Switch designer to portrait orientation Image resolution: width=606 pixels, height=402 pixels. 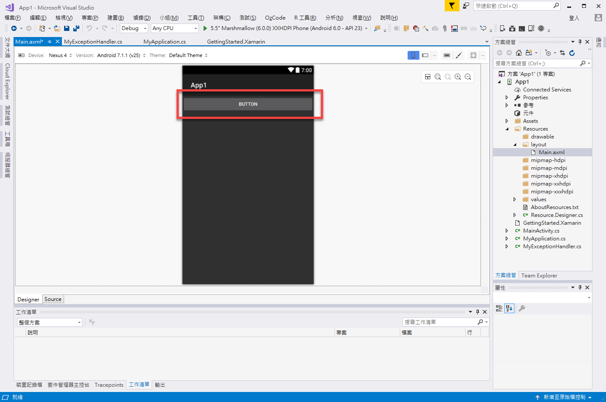pyautogui.click(x=413, y=55)
